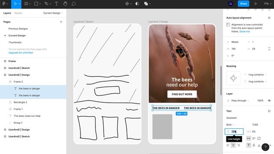Set text resizing to fixed size

259,139
